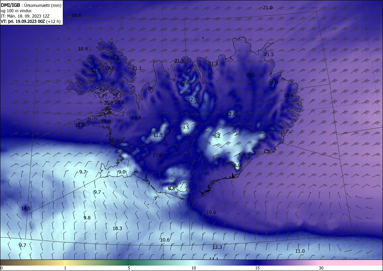The width and height of the screenshot is (383, 271).
Task: Click the 8.2 value over Vatnajökull
Action: coord(217,136)
